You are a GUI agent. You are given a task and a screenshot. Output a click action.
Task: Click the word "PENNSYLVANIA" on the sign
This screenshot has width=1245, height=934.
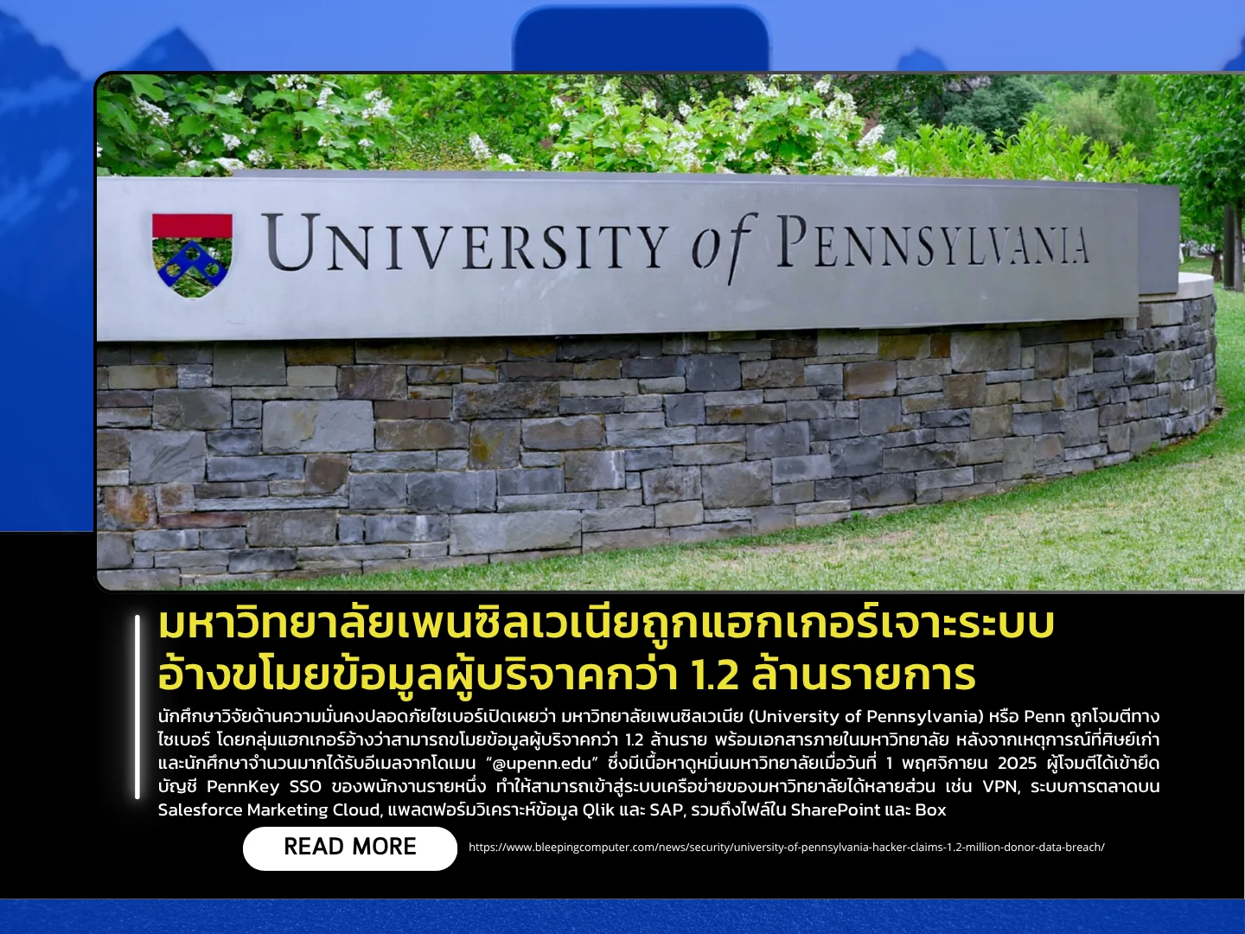coord(931,241)
